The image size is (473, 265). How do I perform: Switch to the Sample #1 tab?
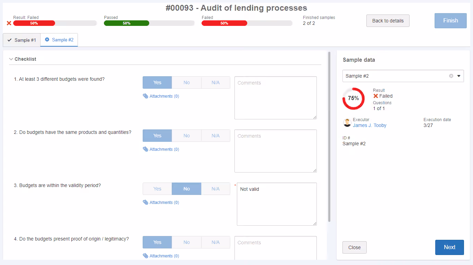[x=21, y=40]
